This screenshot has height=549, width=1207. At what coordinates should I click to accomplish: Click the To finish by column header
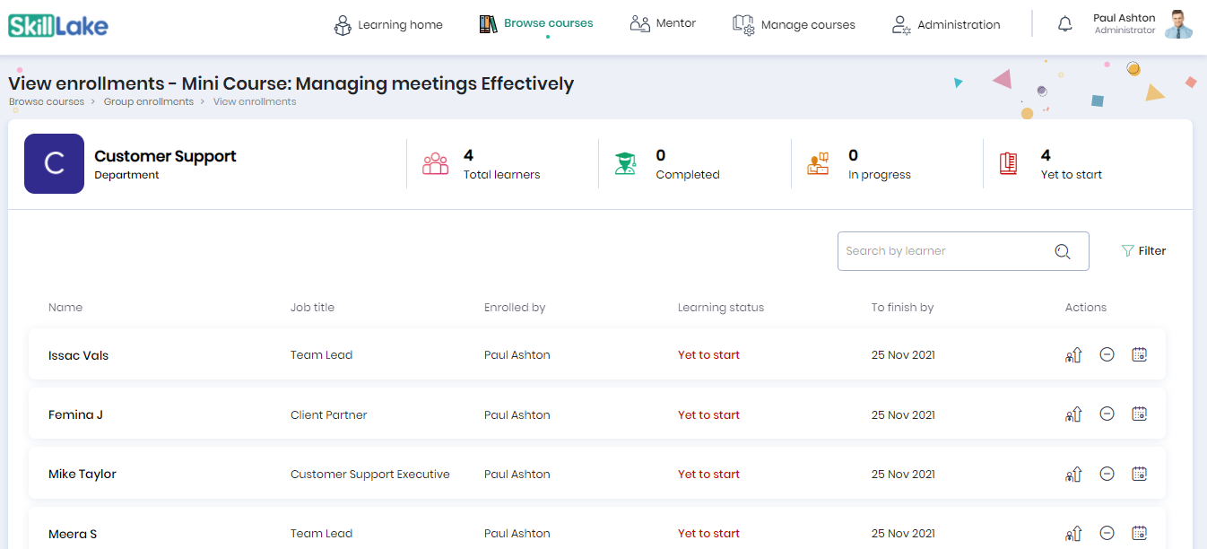point(902,308)
